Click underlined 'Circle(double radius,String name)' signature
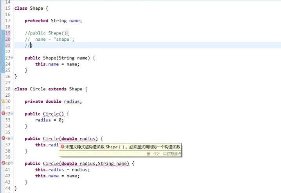The width and height of the screenshot is (281, 193). (x=86, y=163)
